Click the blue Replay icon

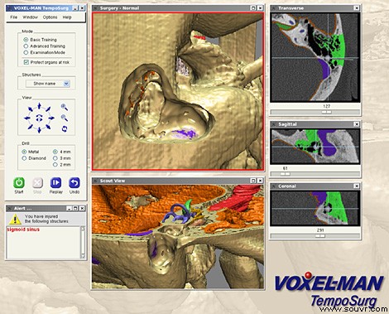tap(55, 183)
